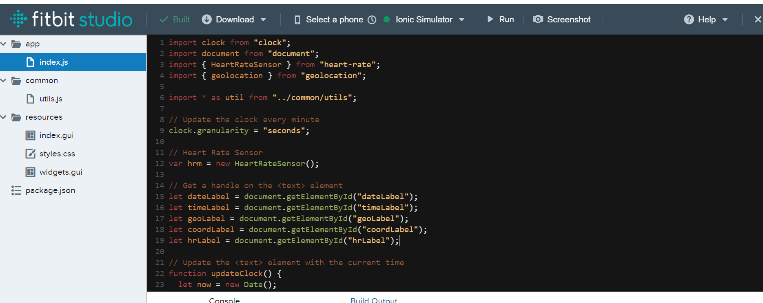Click the package.json list icon
Screen dimensions: 763x303
pos(16,190)
